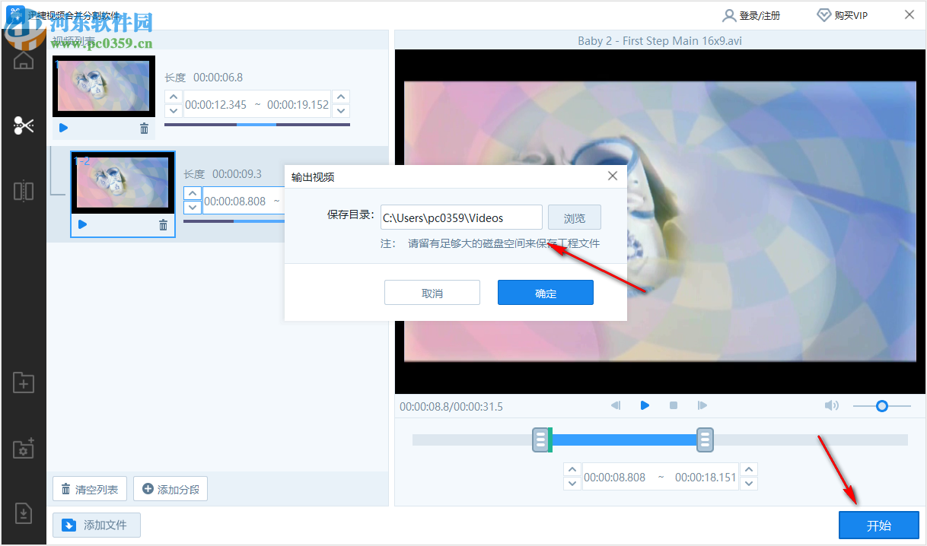Click the 00:00:08.8/00:00:31.5 time readout
Image resolution: width=927 pixels, height=546 pixels.
coord(451,406)
